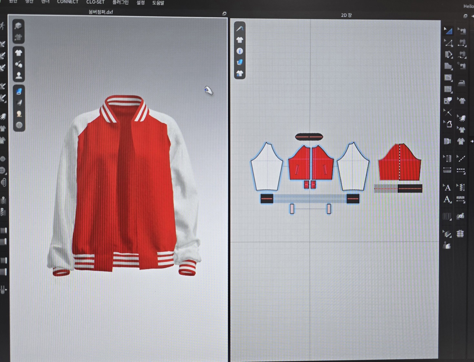This screenshot has height=362, width=474.
Task: Click the Steam iron tool icon
Action: point(462,83)
